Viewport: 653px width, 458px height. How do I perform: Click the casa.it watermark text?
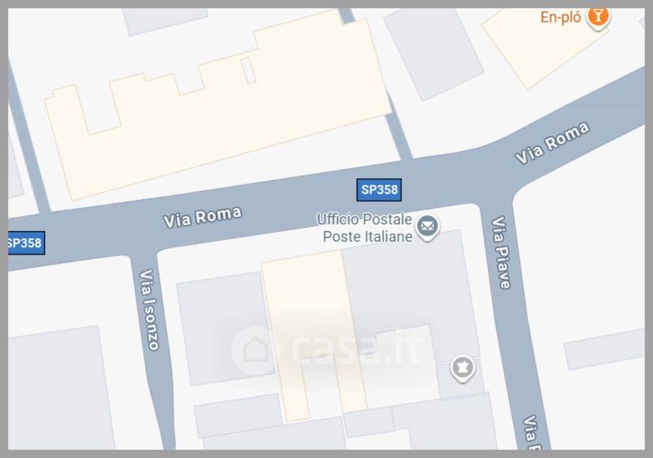click(356, 346)
